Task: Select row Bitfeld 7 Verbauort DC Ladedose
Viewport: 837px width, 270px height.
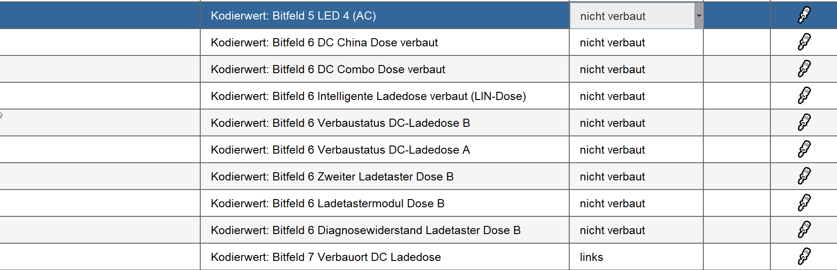Action: pyautogui.click(x=326, y=257)
